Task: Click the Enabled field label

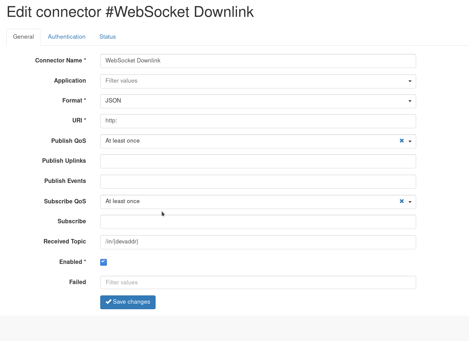Action: [x=73, y=262]
